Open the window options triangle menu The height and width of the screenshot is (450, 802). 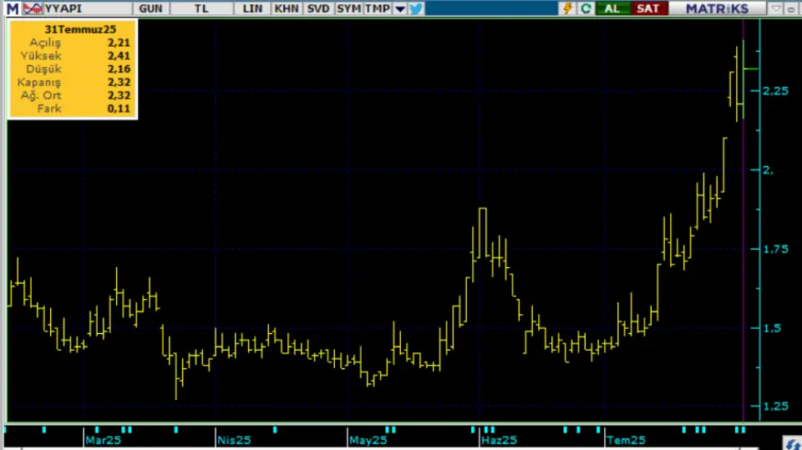[x=776, y=8]
